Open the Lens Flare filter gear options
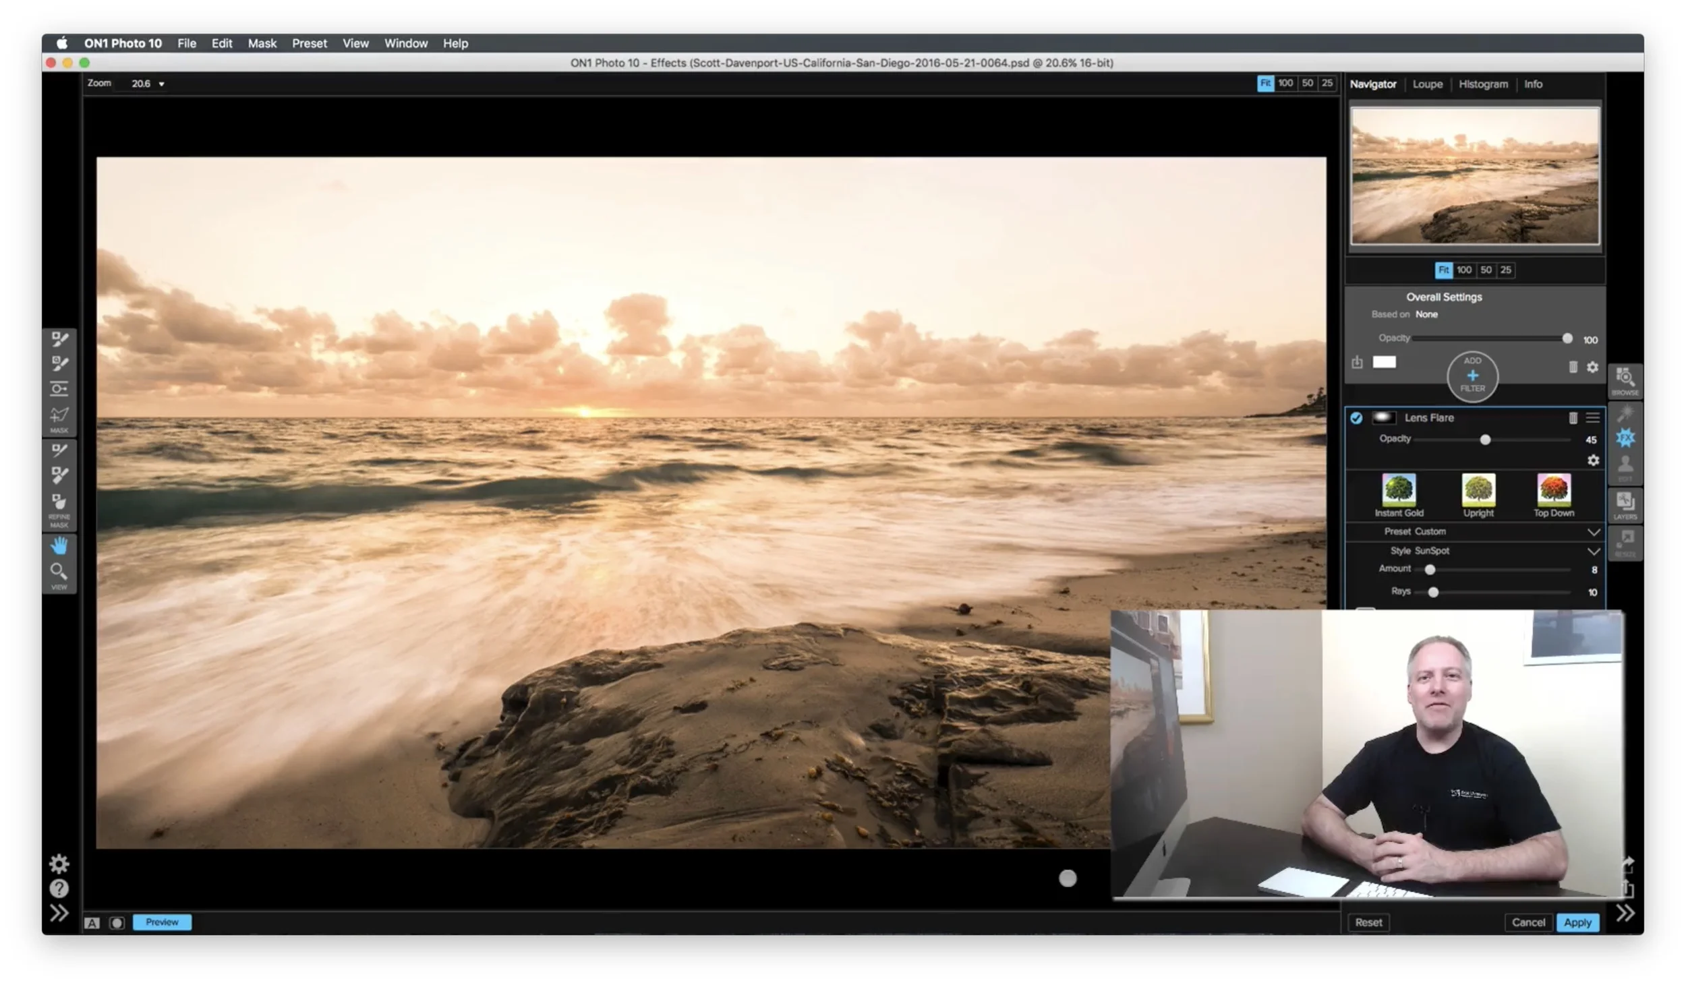 (x=1593, y=460)
